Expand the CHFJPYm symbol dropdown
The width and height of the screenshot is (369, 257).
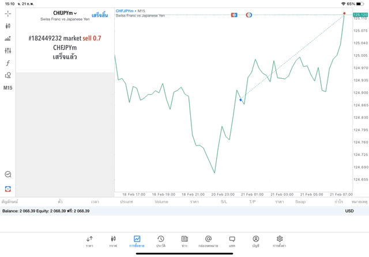tap(65, 13)
